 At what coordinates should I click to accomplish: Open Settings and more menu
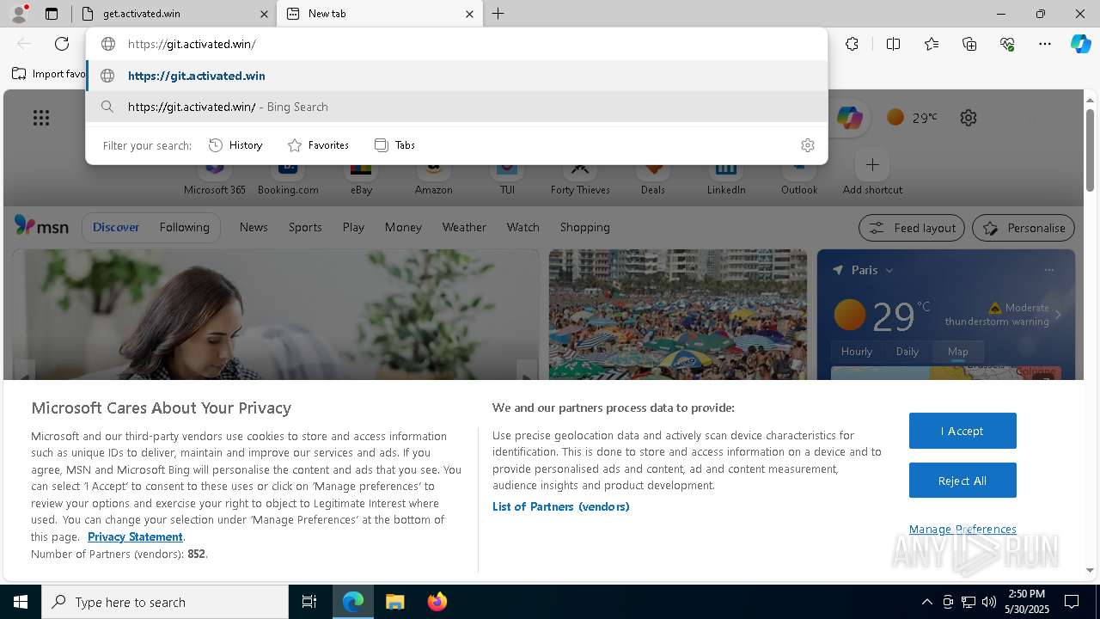pos(1045,44)
